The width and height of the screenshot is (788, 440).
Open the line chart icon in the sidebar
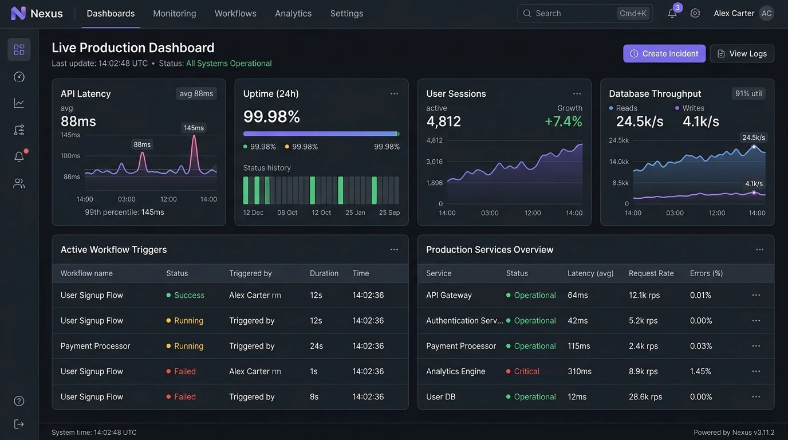[19, 103]
